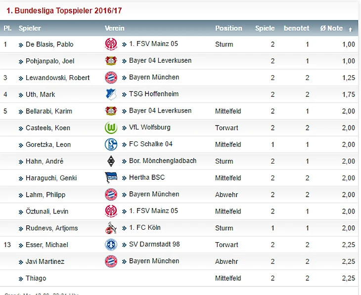The image size is (361, 295).
Task: Click the Bayer Leverkusen crest in Pohjanpalo's row
Action: point(111,61)
